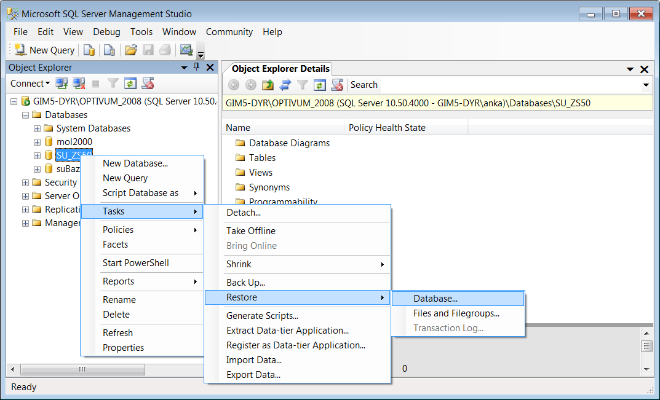The image size is (660, 400).
Task: Click the New Query toolbar button
Action: click(44, 50)
